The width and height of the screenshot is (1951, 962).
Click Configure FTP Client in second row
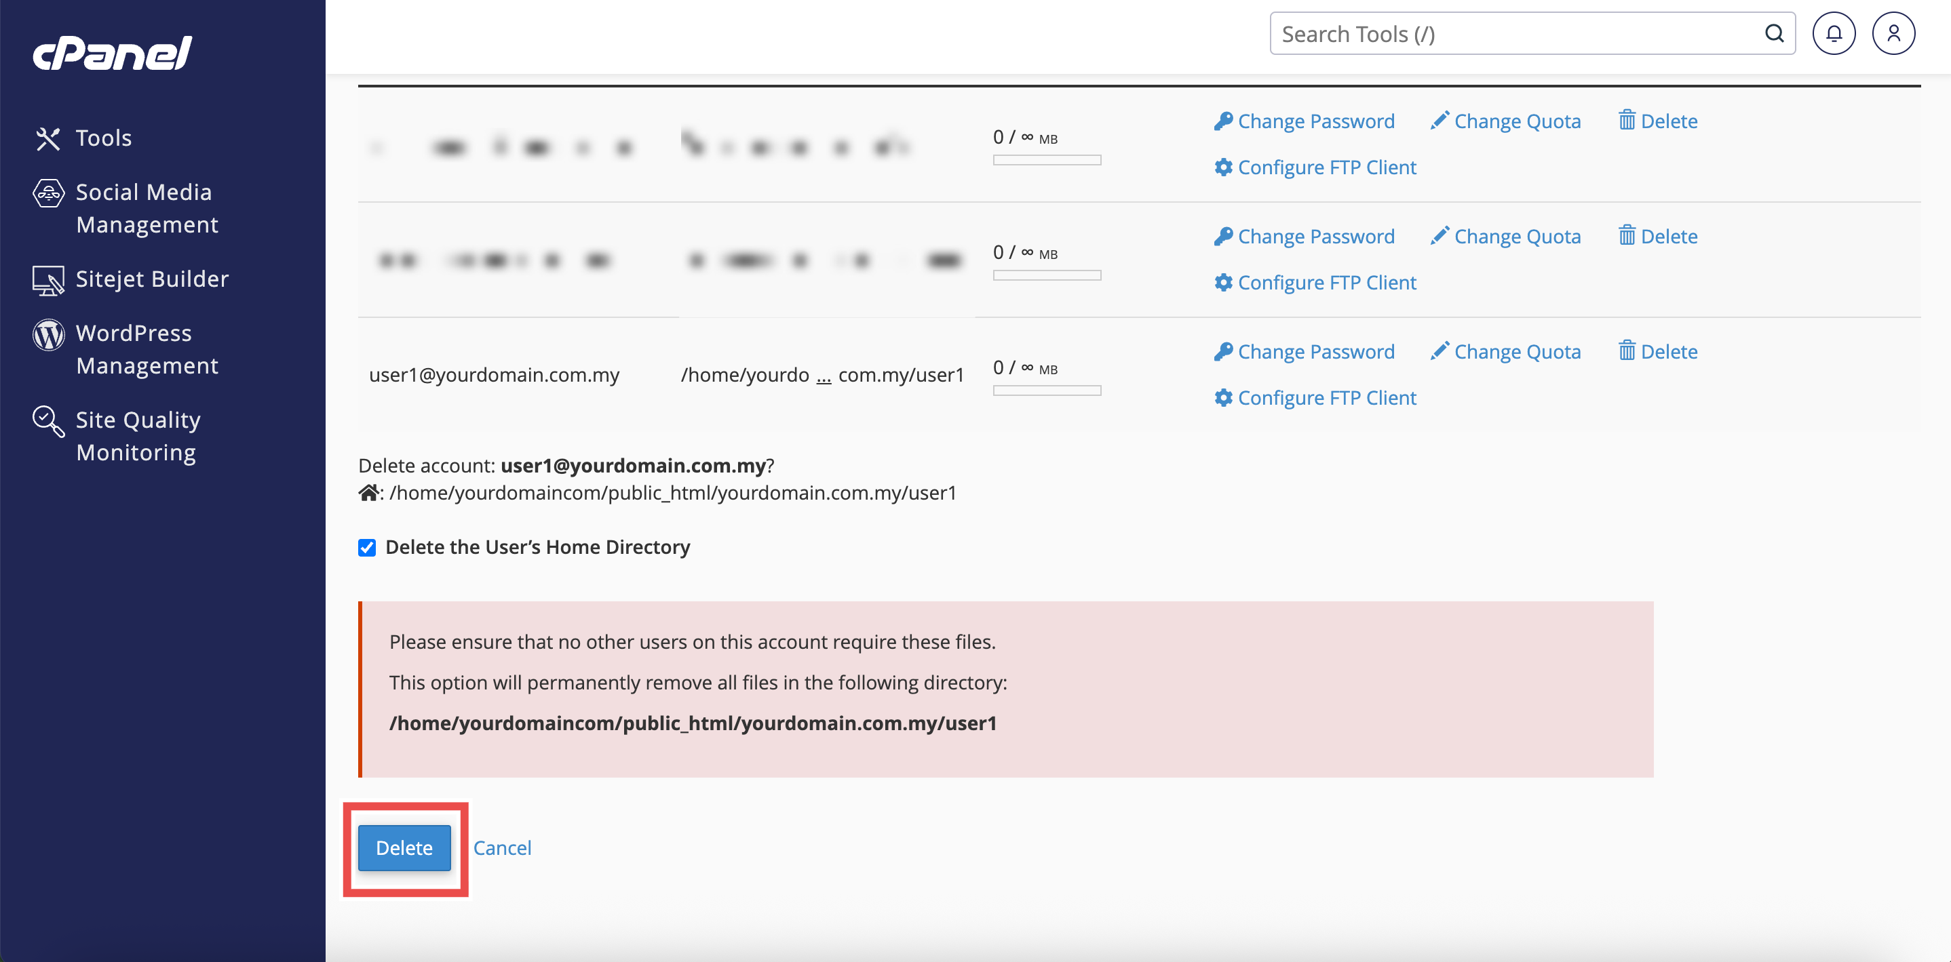1326,283
